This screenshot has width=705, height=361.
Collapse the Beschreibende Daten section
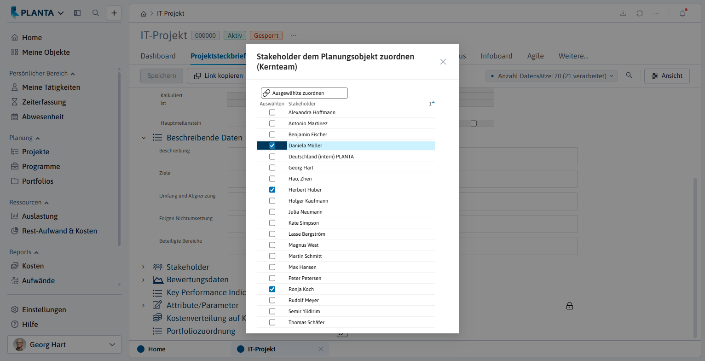tap(144, 138)
